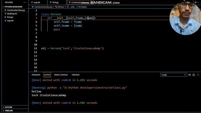Screen dimensions: 201x113
Task: Expand the OUTLINE section
Action: [8, 107]
